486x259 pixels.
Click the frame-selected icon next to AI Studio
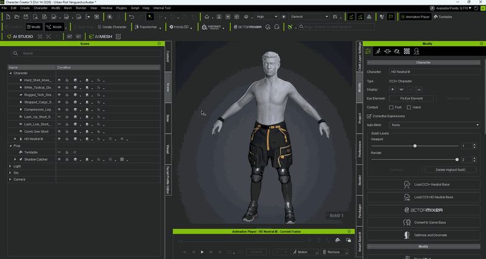40,36
